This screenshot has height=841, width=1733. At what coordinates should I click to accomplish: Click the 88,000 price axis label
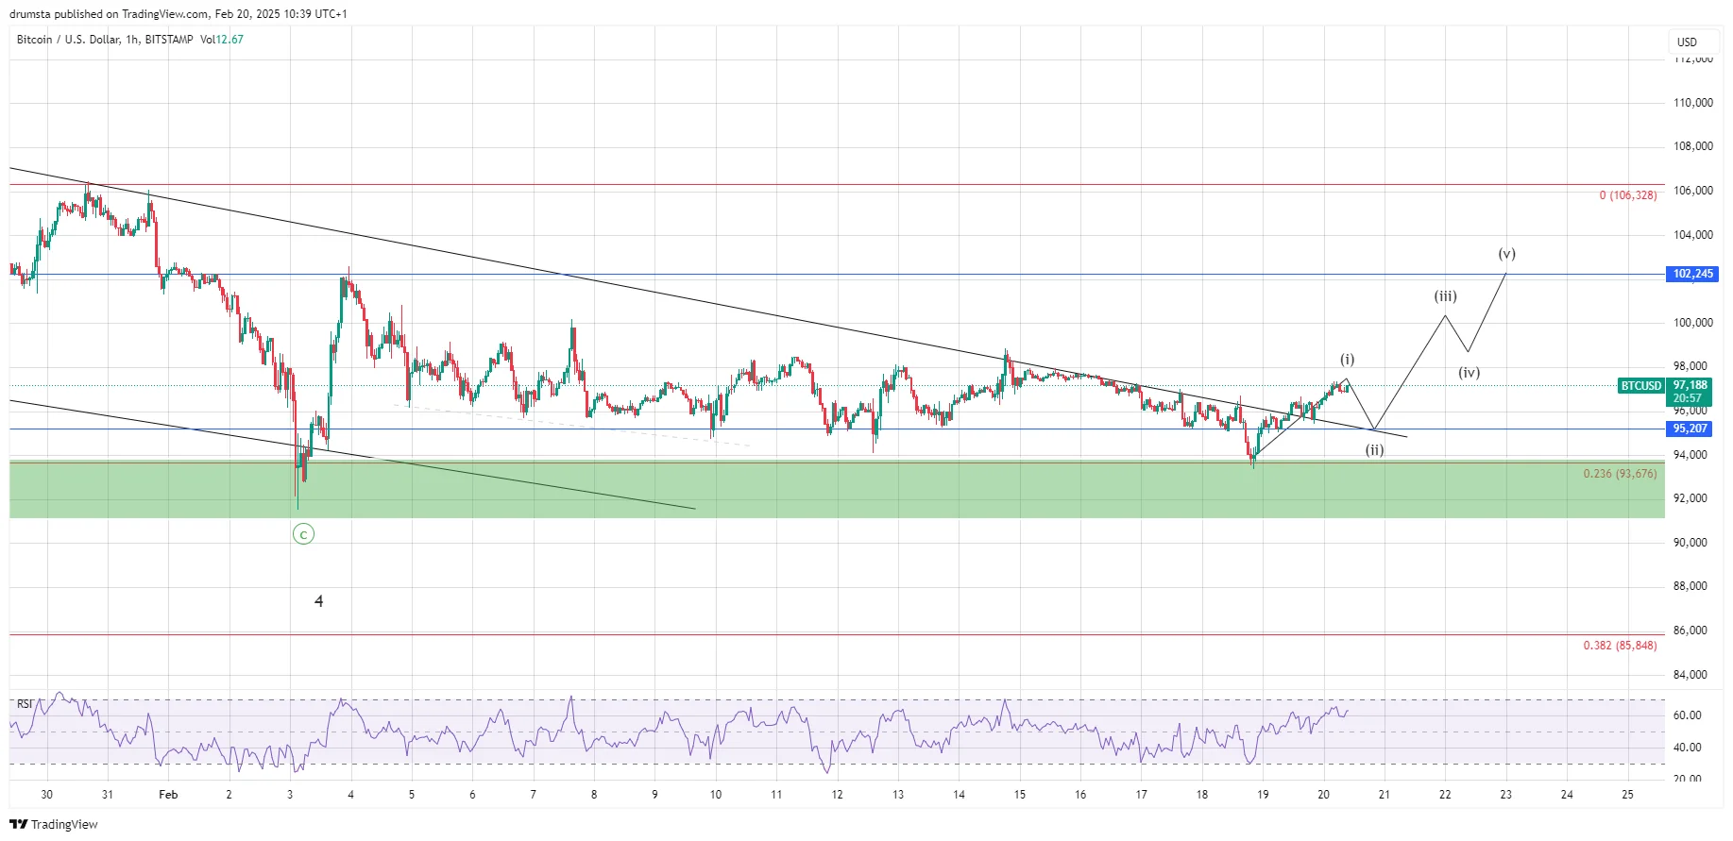point(1690,586)
